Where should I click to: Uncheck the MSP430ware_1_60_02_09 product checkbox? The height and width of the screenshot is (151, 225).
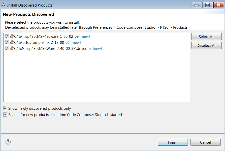coord(7,36)
